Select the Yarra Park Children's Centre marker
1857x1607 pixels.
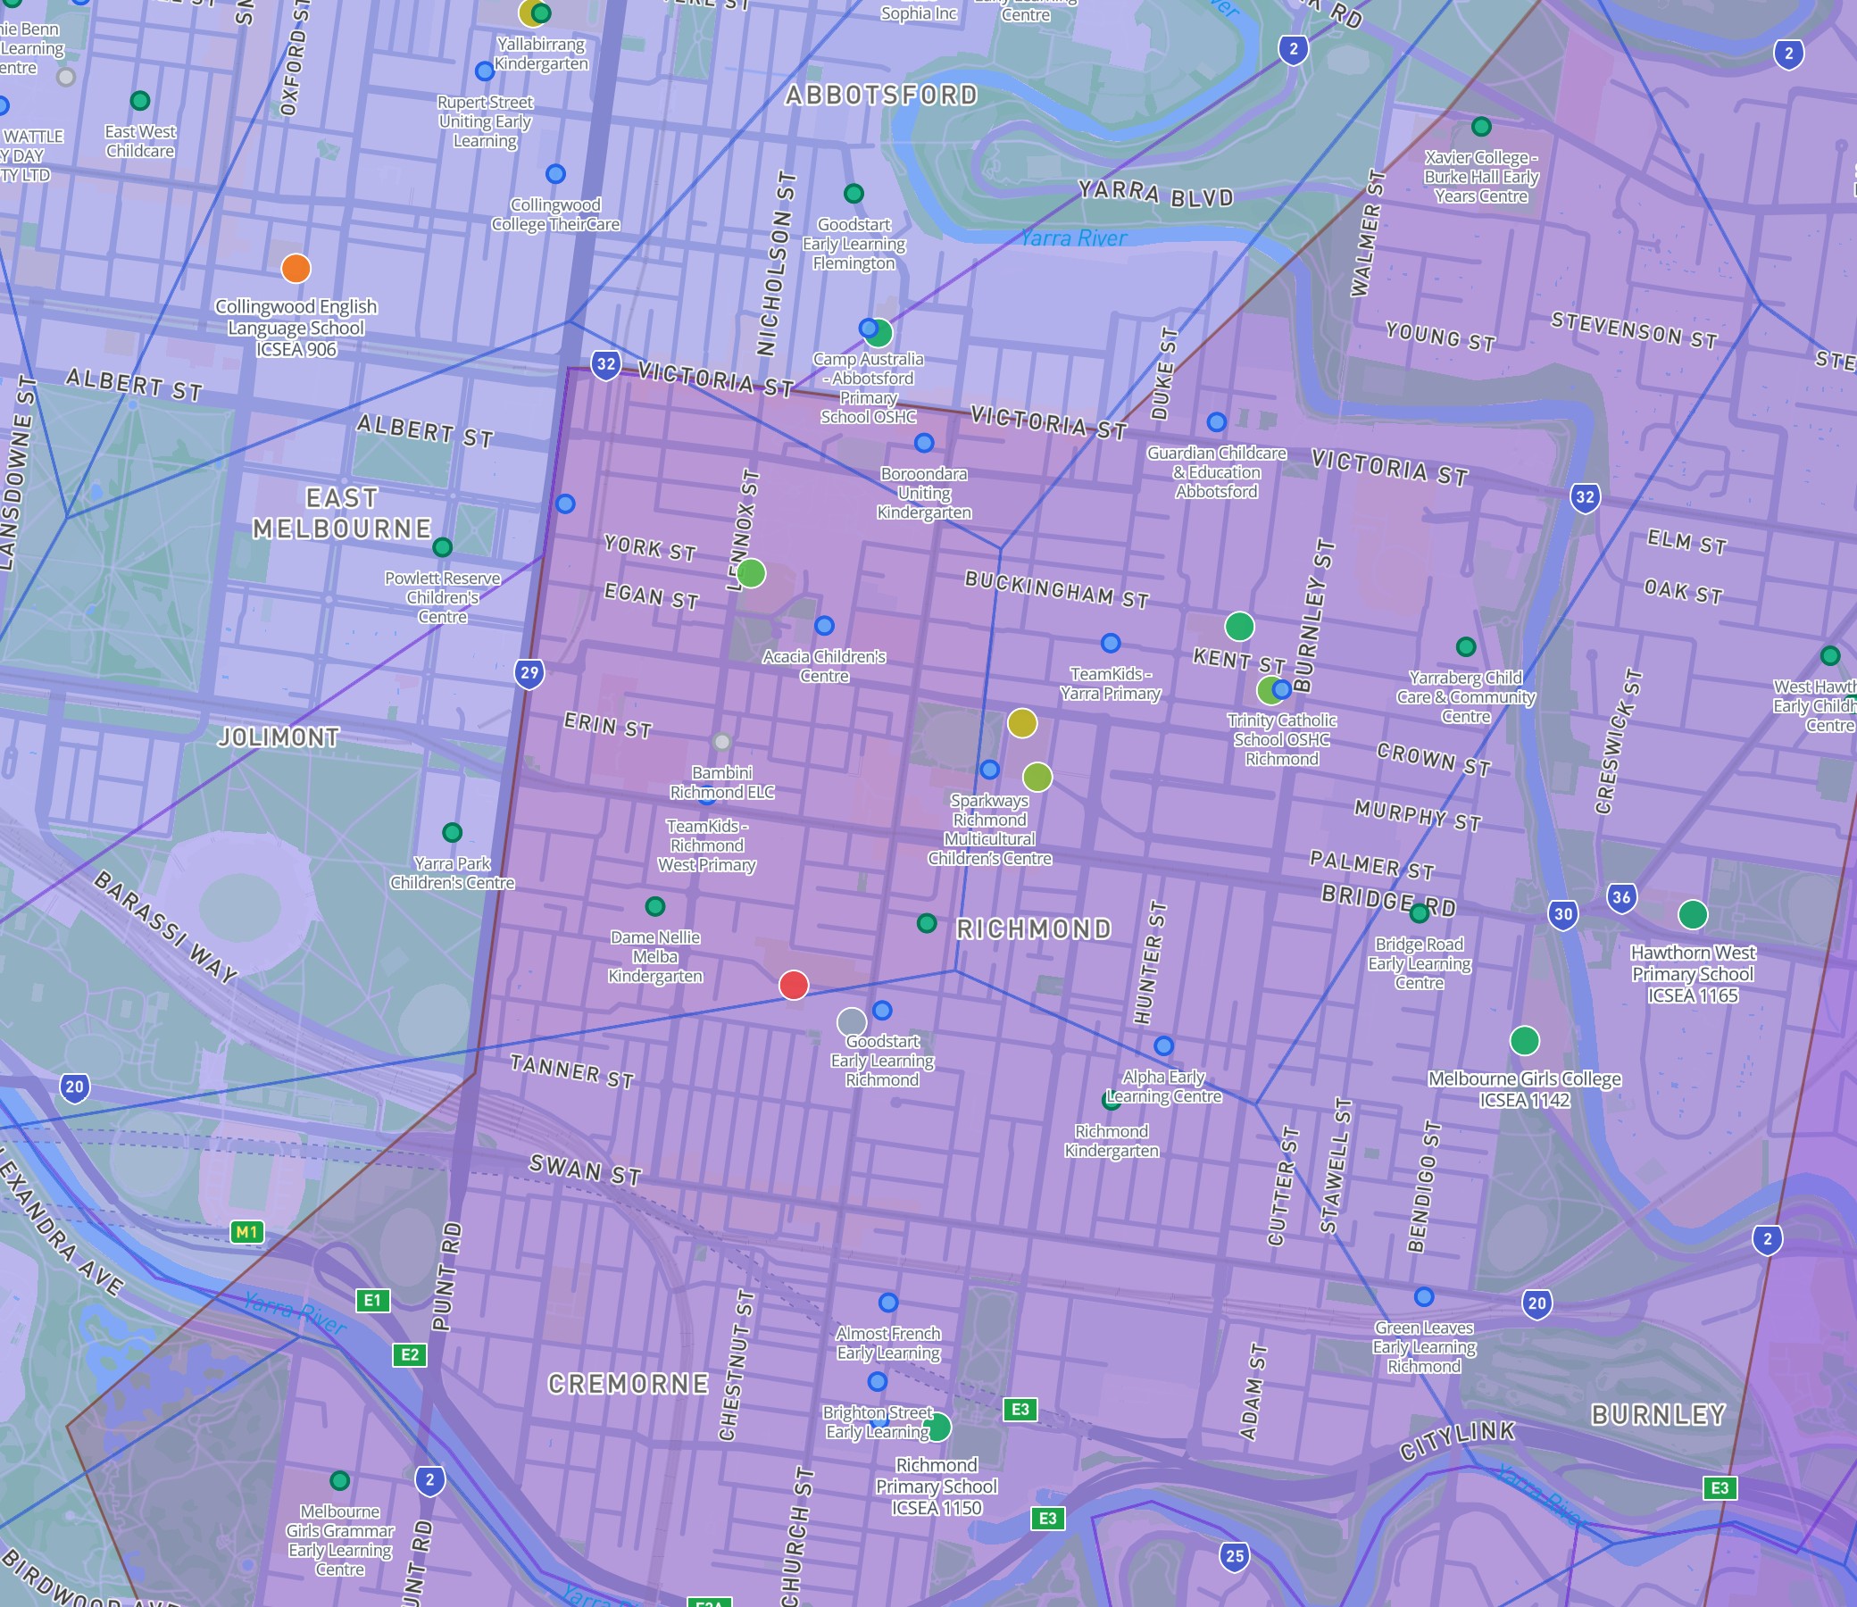[453, 832]
